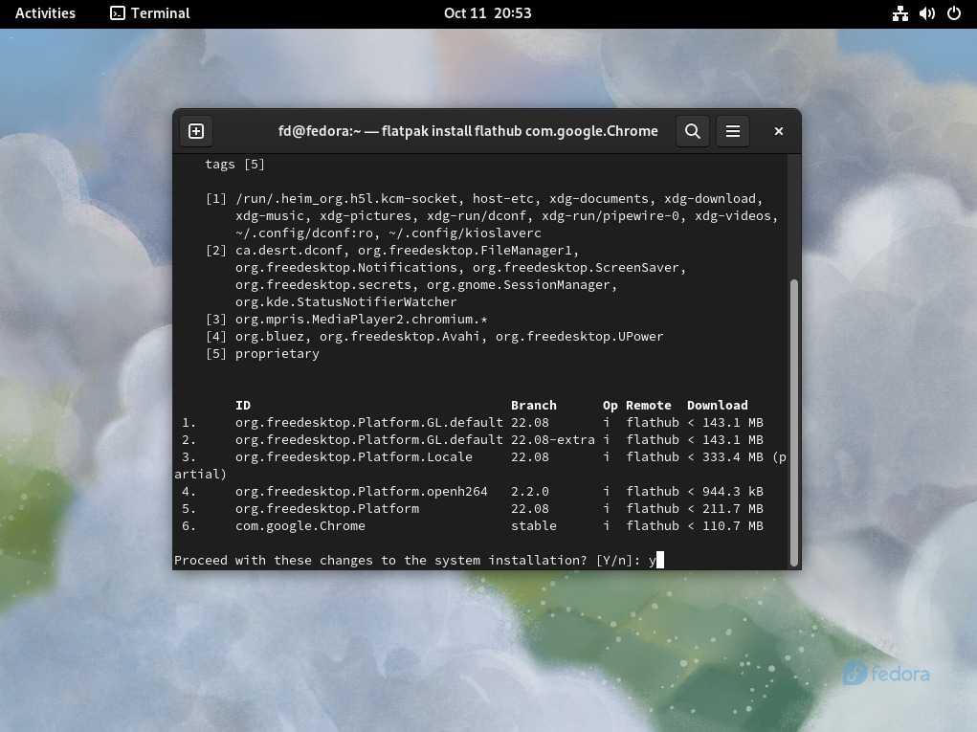Click the 'Branch' column header
The width and height of the screenshot is (977, 732).
533,405
